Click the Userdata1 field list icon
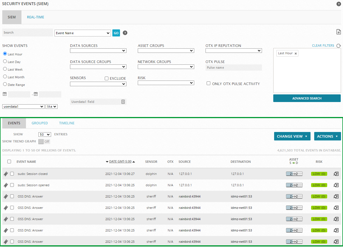This screenshot has width=343, height=247. click(123, 102)
